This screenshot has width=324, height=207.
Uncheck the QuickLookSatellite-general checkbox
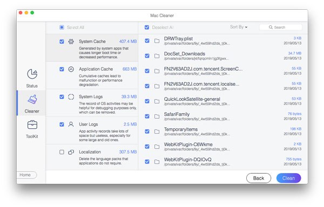click(x=147, y=101)
